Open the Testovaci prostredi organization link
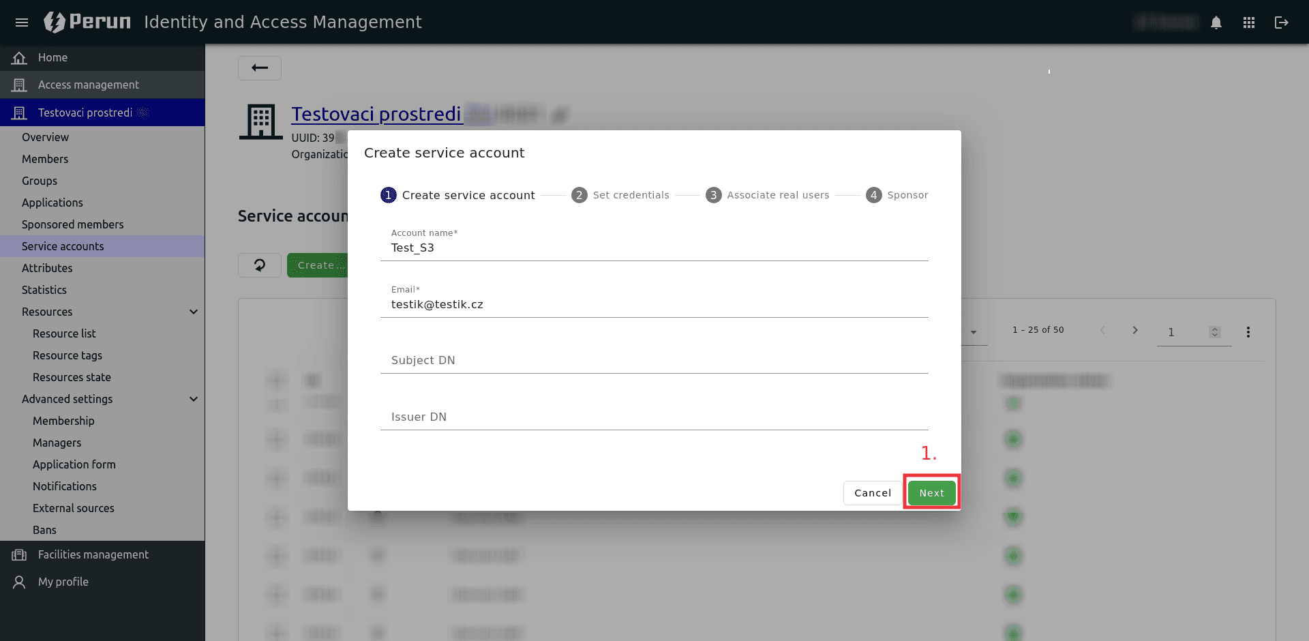This screenshot has width=1309, height=641. [376, 114]
